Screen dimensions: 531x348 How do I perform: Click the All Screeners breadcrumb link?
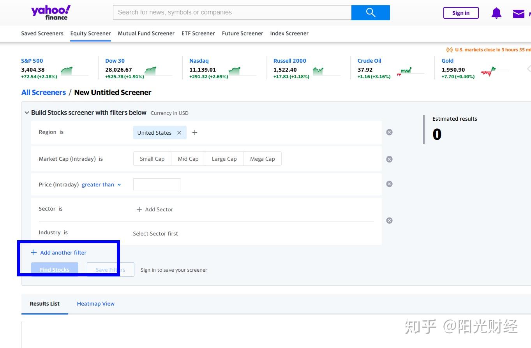44,93
